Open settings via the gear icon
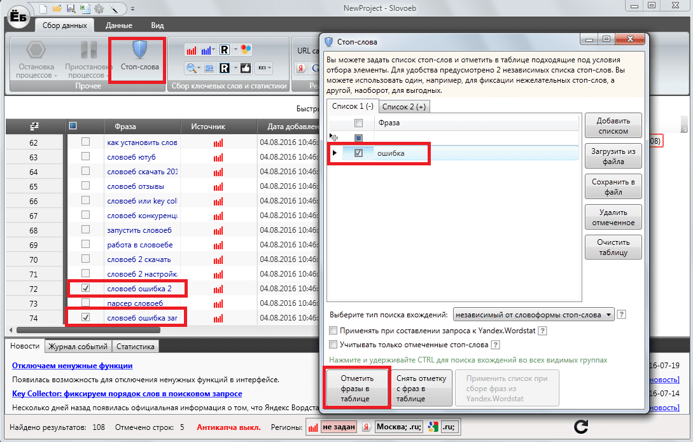 click(x=99, y=8)
